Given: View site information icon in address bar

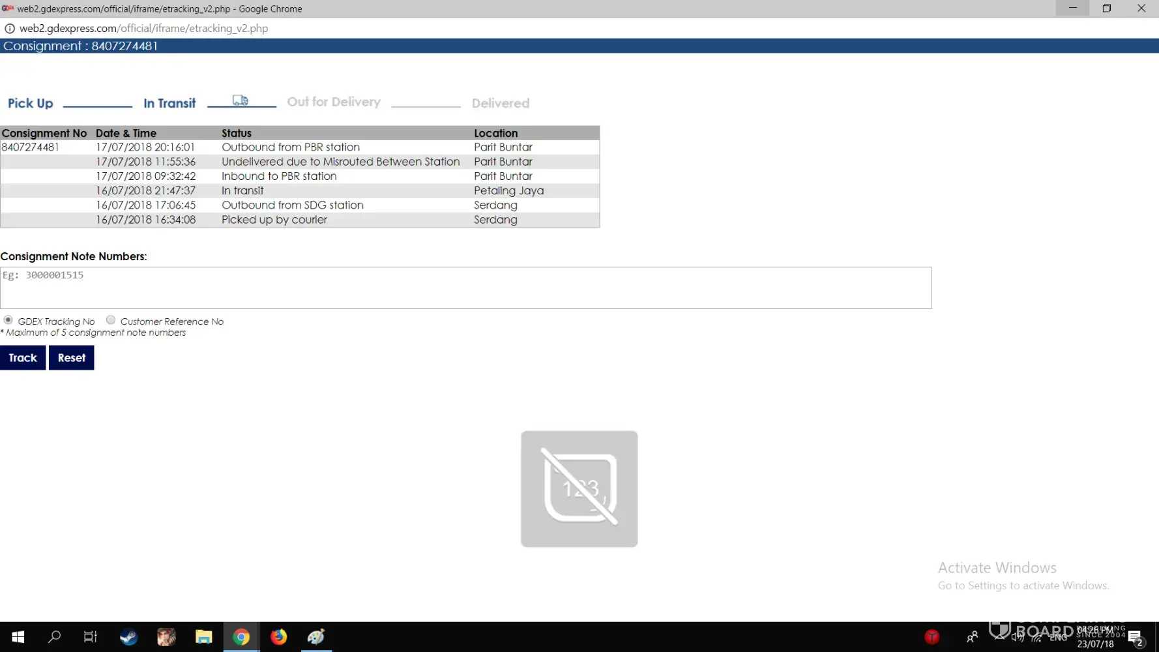Looking at the screenshot, I should [x=10, y=28].
